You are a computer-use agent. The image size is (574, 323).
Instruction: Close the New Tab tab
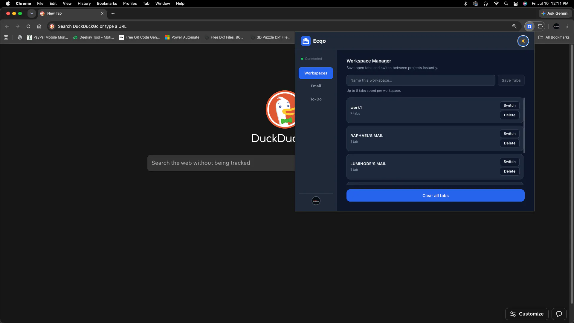pyautogui.click(x=102, y=13)
